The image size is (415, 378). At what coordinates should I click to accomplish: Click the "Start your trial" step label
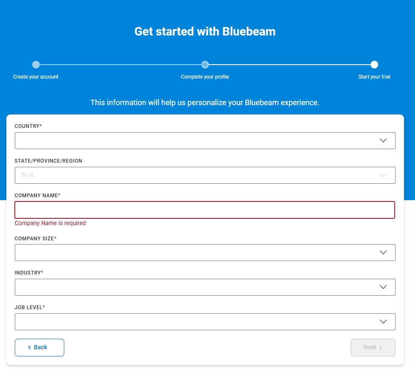tap(374, 77)
